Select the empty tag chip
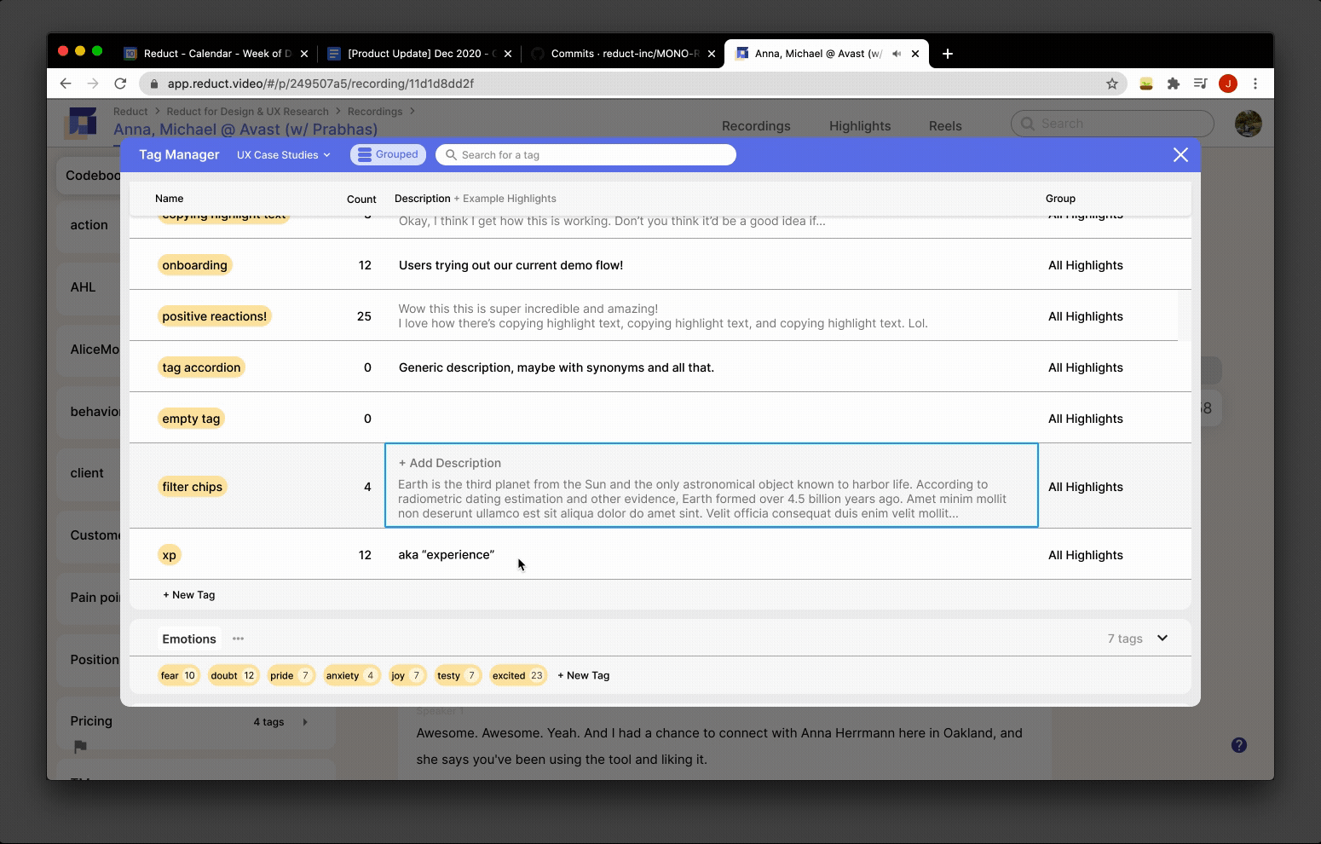 point(191,419)
